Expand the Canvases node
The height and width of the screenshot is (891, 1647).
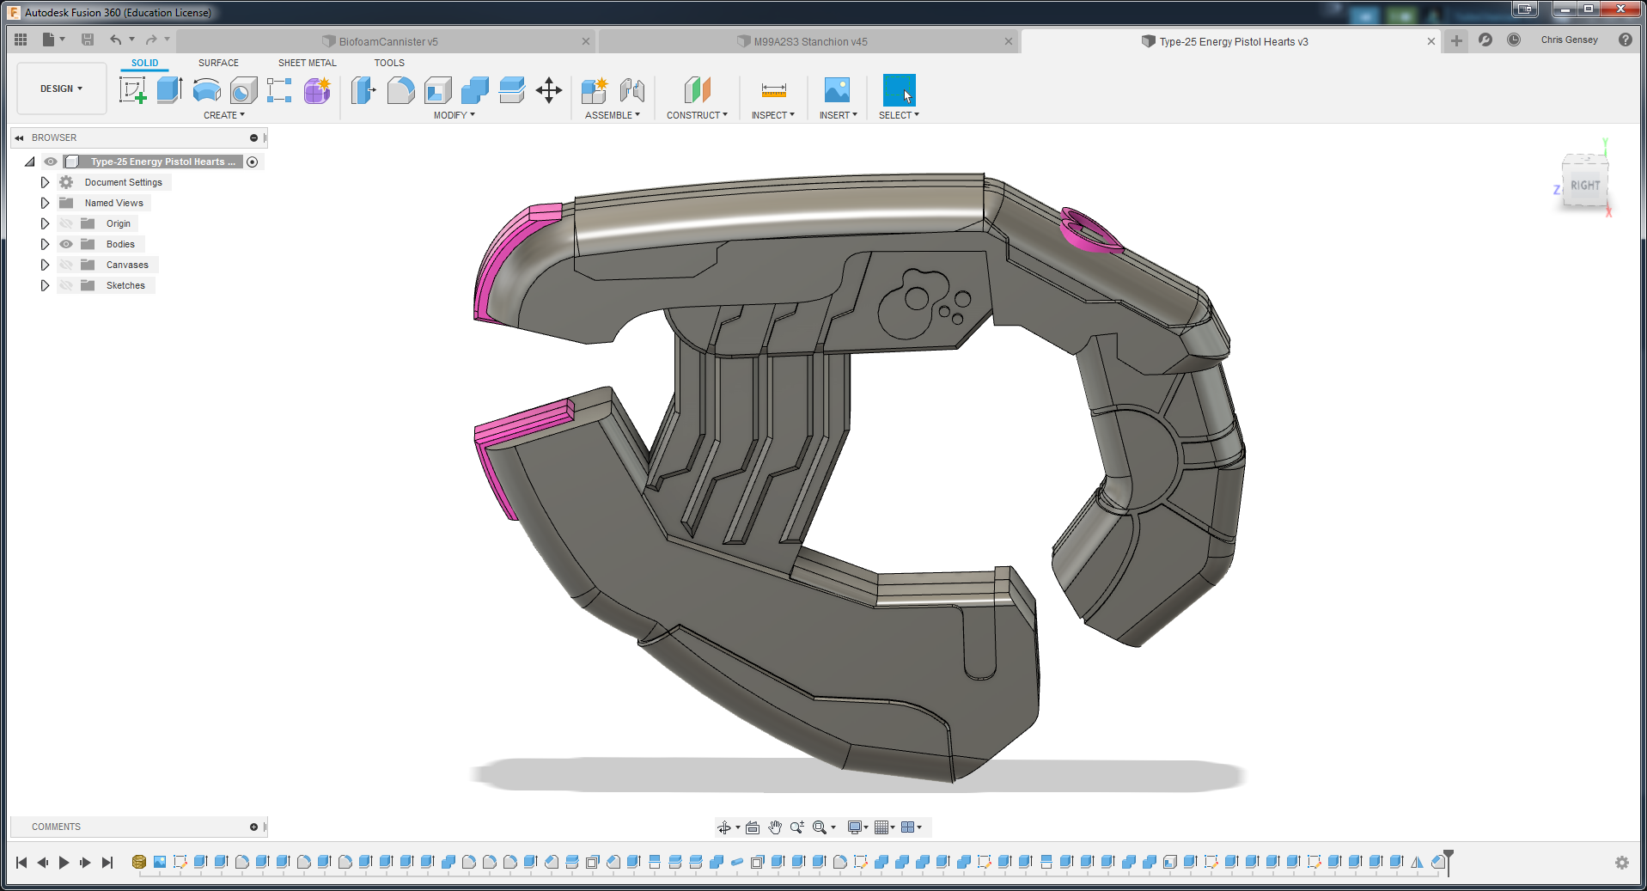pyautogui.click(x=45, y=265)
